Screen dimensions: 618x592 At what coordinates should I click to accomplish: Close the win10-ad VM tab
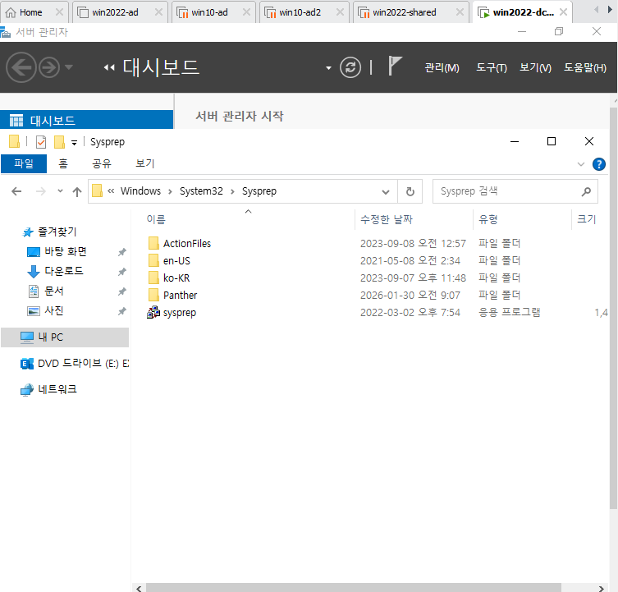246,12
